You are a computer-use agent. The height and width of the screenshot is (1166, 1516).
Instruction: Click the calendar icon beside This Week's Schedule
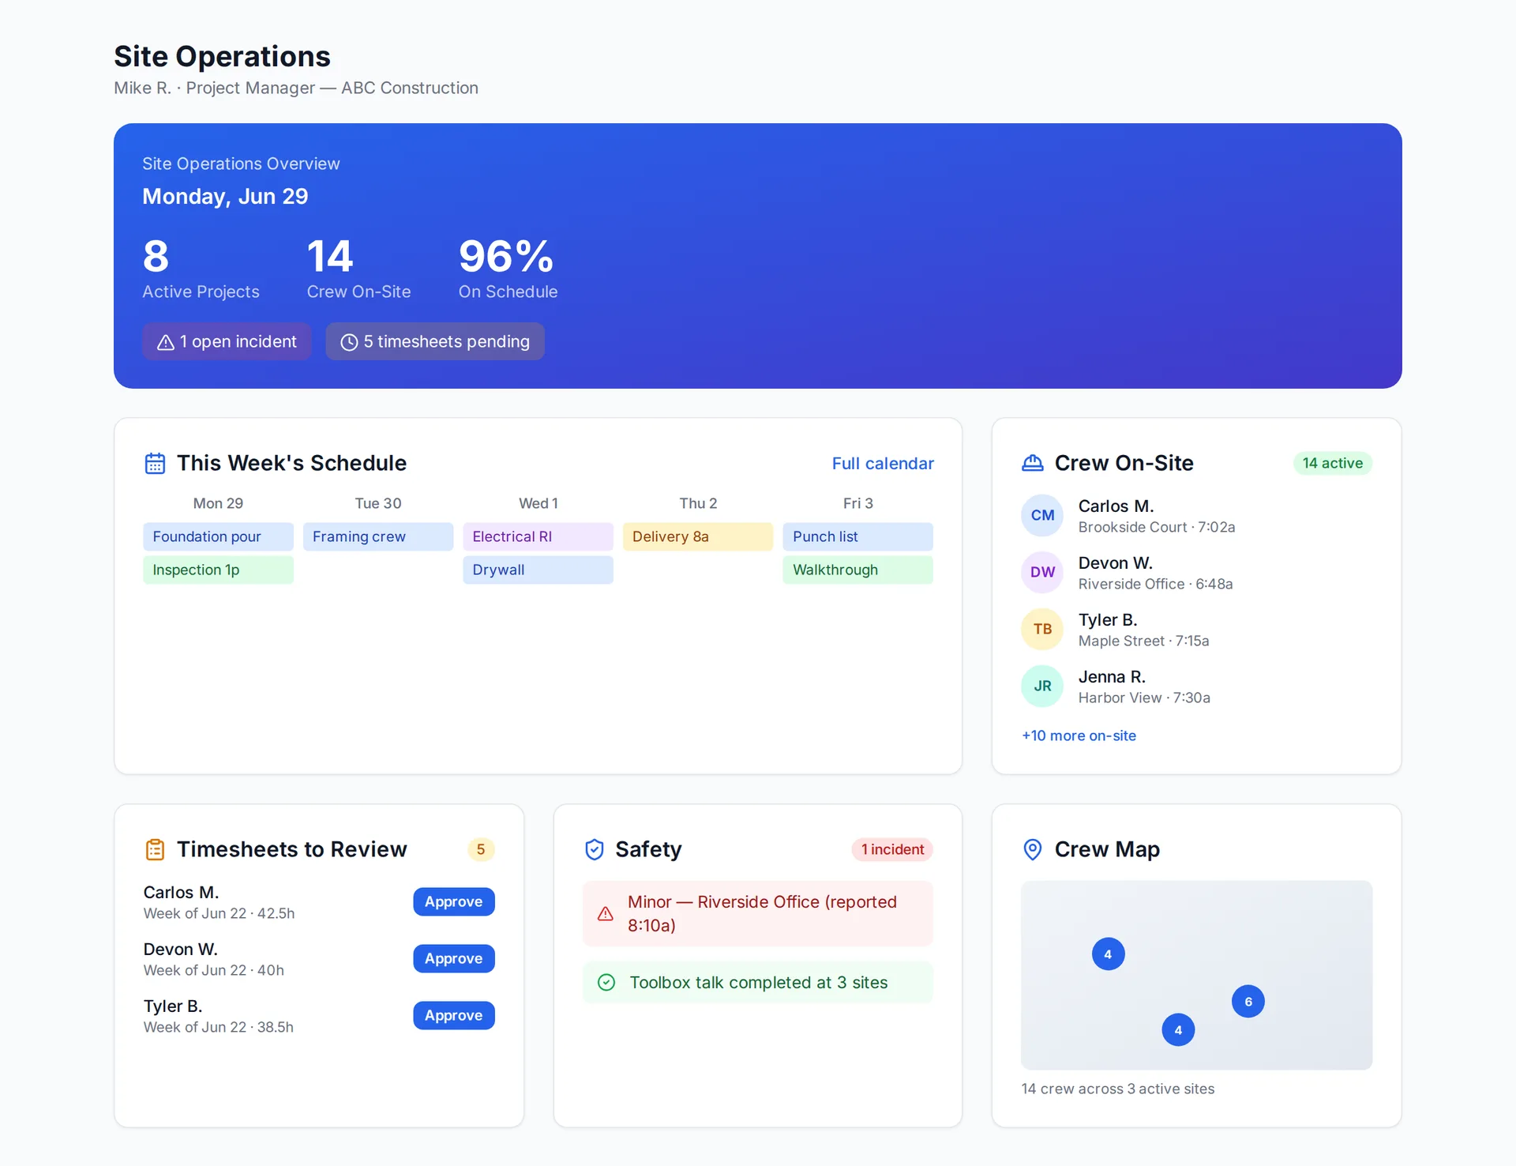pyautogui.click(x=155, y=464)
